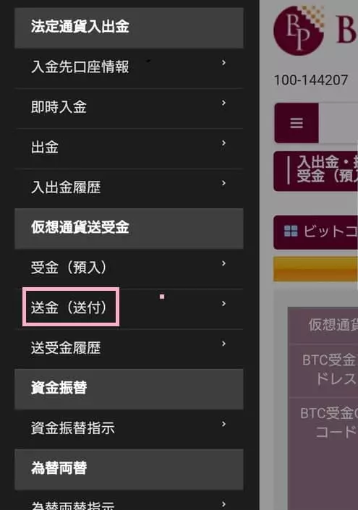Click chevron arrow next to 為替両替指示
358x510 pixels.
point(223,504)
